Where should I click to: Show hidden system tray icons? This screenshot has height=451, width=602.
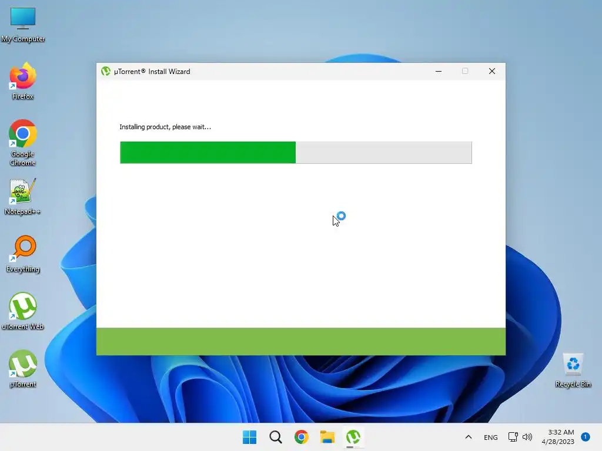click(469, 437)
